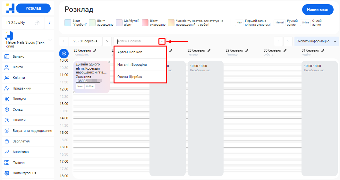The height and width of the screenshot is (180, 340).
Task: Collapse the employee dropdown arrow
Action: point(162,41)
